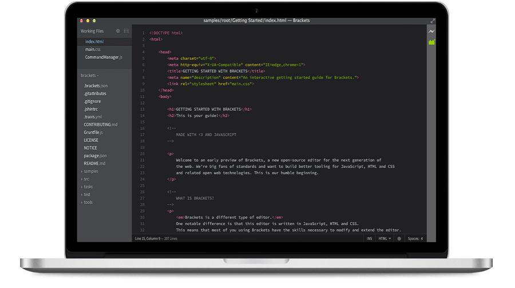Viewport: 515px width, 288px height.
Task: Click the split view icon in sidebar
Action: click(x=126, y=31)
